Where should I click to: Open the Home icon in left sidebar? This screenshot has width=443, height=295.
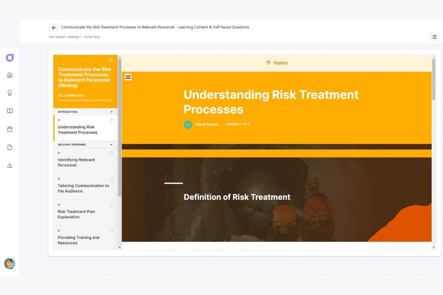click(x=10, y=75)
